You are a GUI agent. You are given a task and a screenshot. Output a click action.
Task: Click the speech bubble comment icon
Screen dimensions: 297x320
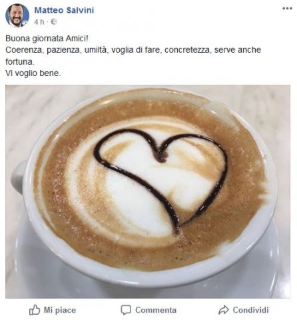pyautogui.click(x=126, y=310)
